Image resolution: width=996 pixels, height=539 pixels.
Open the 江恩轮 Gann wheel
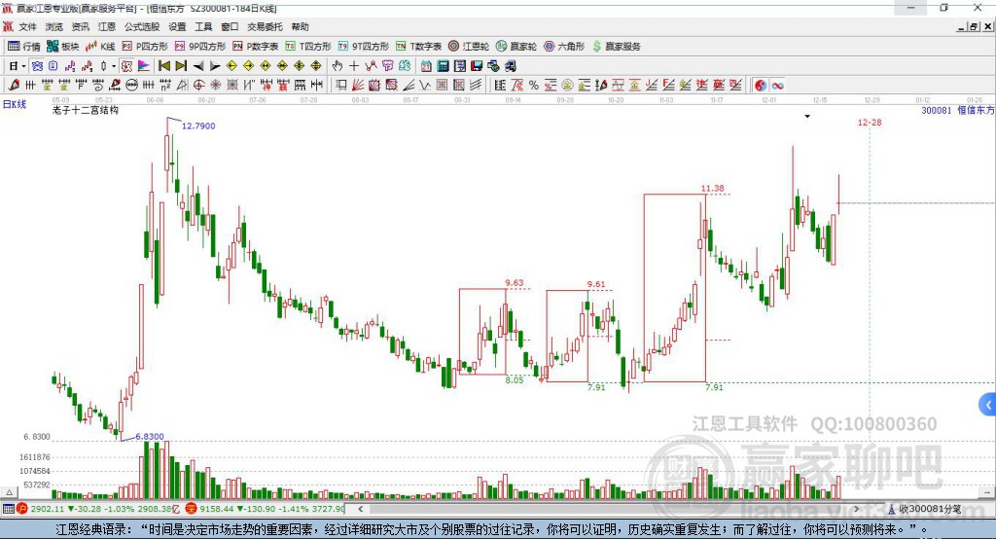469,47
